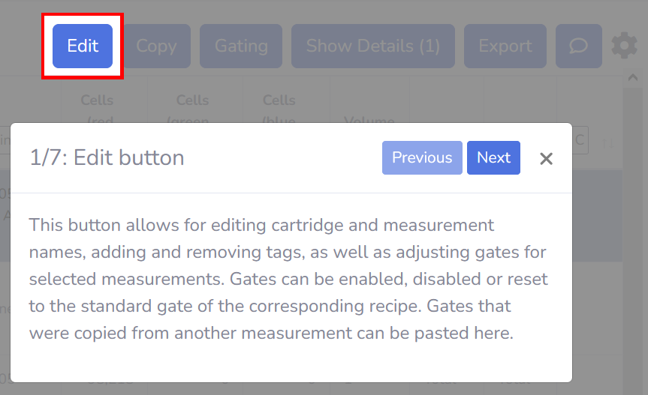648x395 pixels.
Task: Click the Volume column header
Action: click(x=369, y=120)
